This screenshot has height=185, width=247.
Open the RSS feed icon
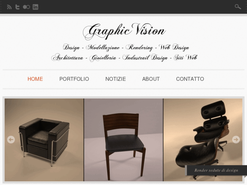(x=9, y=7)
